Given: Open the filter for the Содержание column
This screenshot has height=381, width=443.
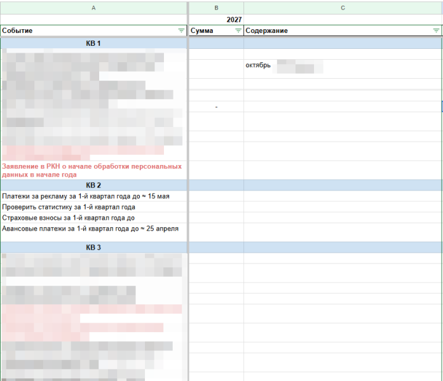Looking at the screenshot, I should point(436,30).
